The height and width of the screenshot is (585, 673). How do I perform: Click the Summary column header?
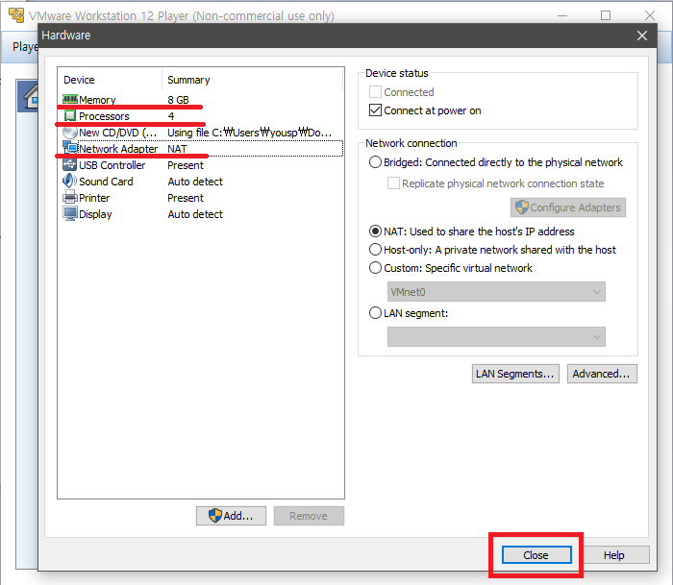(x=252, y=80)
